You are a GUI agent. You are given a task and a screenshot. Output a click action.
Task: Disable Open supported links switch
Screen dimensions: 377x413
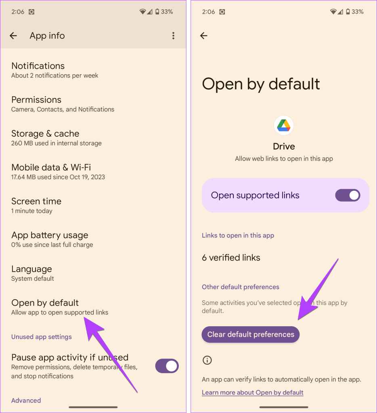(348, 195)
